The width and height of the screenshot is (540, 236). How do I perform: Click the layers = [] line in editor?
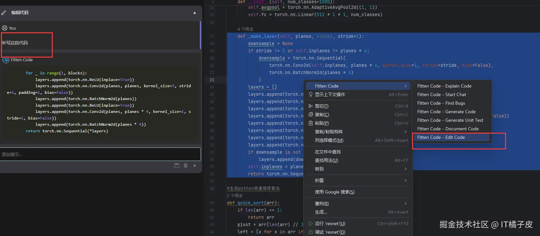click(263, 87)
